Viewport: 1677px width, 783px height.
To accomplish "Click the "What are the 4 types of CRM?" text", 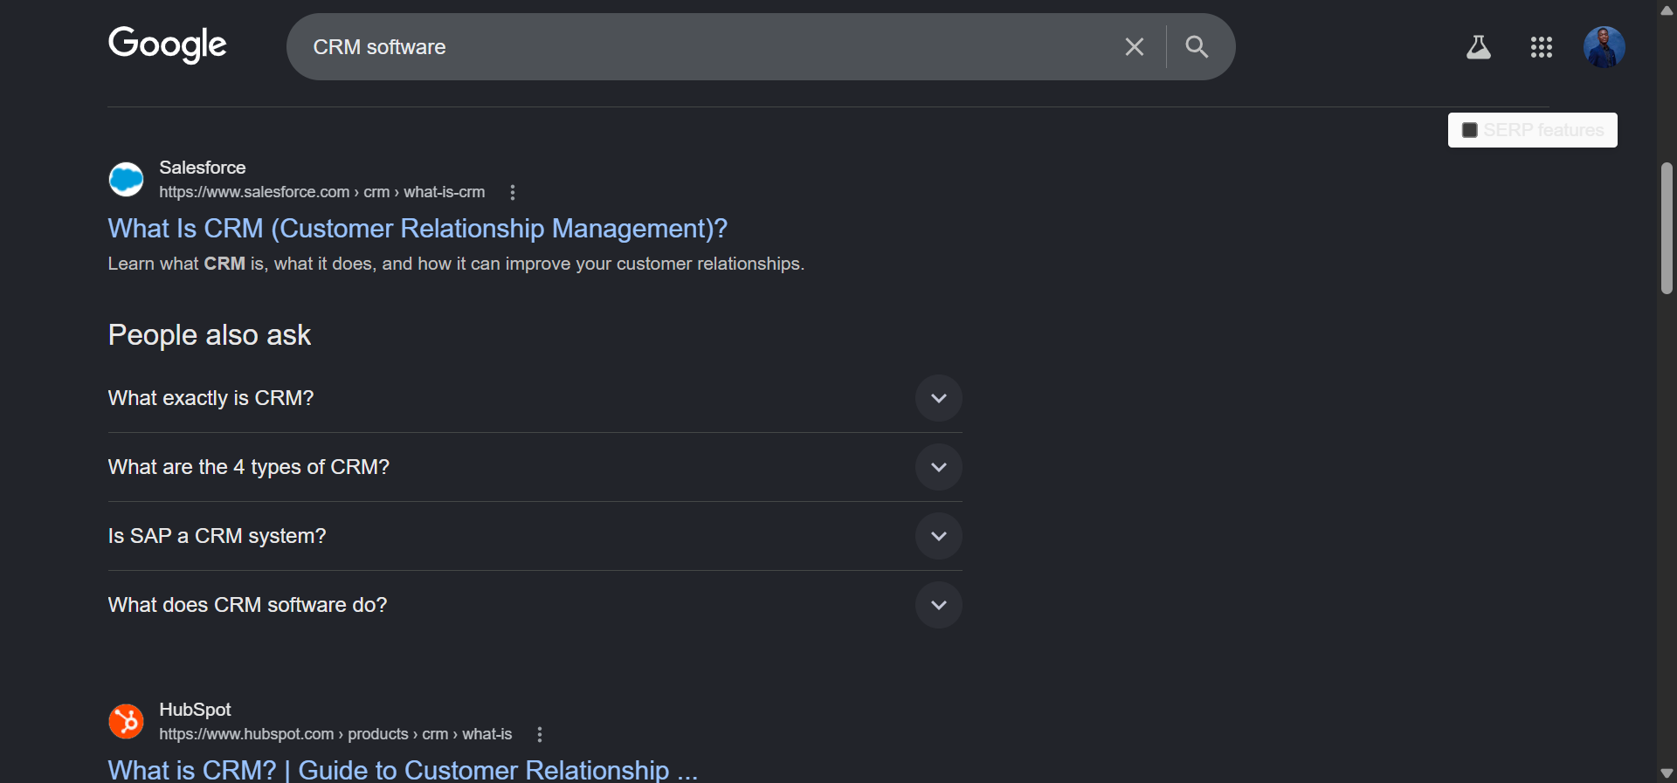I will (249, 467).
